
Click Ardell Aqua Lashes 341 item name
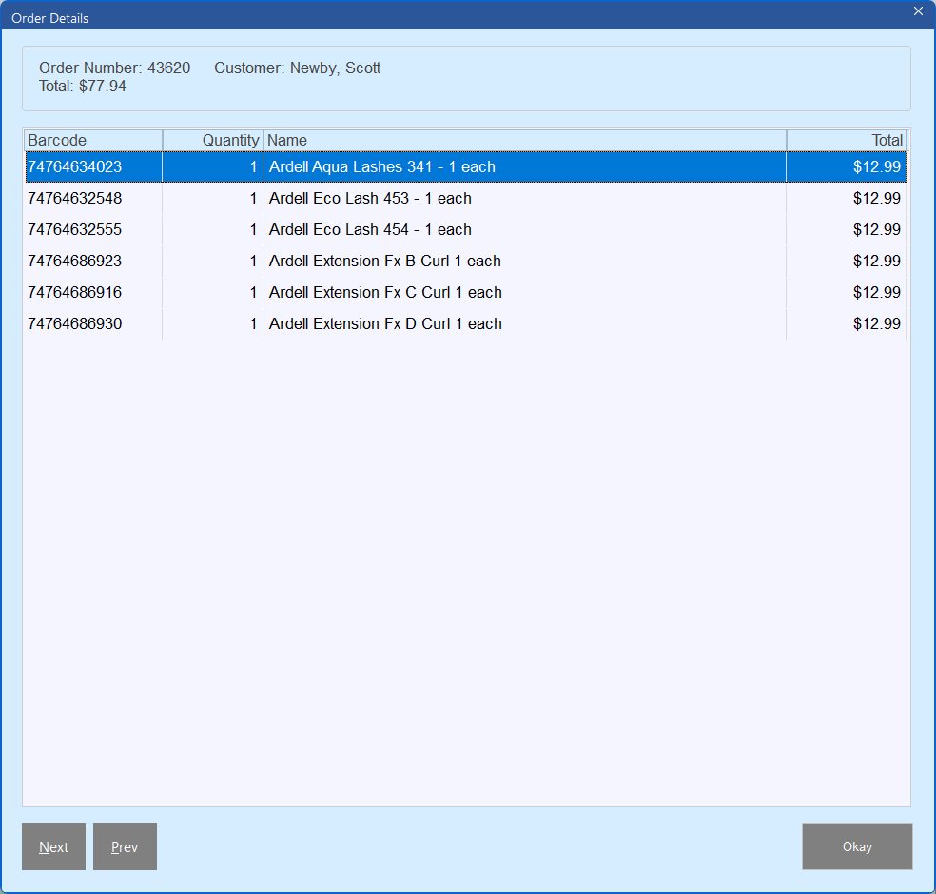(382, 166)
